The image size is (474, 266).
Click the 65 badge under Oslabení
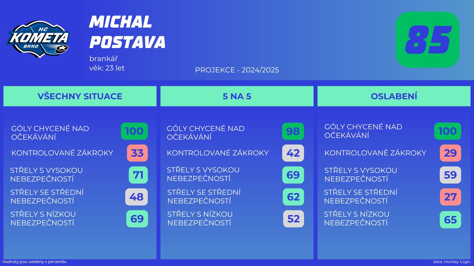(450, 219)
